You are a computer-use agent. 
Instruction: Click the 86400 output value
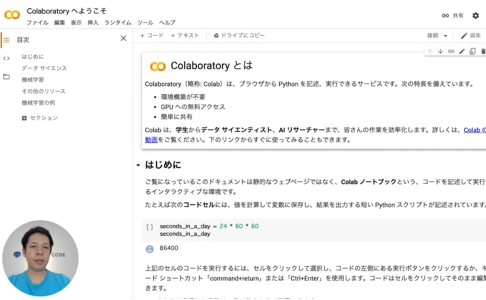pos(169,248)
